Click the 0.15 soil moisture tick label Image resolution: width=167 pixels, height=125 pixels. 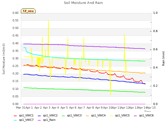16,81
